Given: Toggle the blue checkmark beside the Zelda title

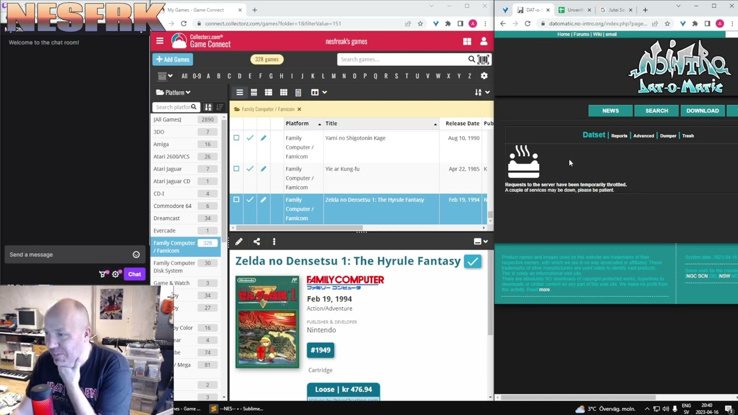Looking at the screenshot, I should click(x=472, y=261).
